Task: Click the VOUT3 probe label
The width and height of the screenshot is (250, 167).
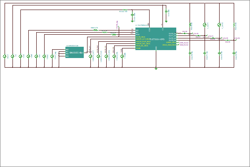Action: click(x=237, y=38)
